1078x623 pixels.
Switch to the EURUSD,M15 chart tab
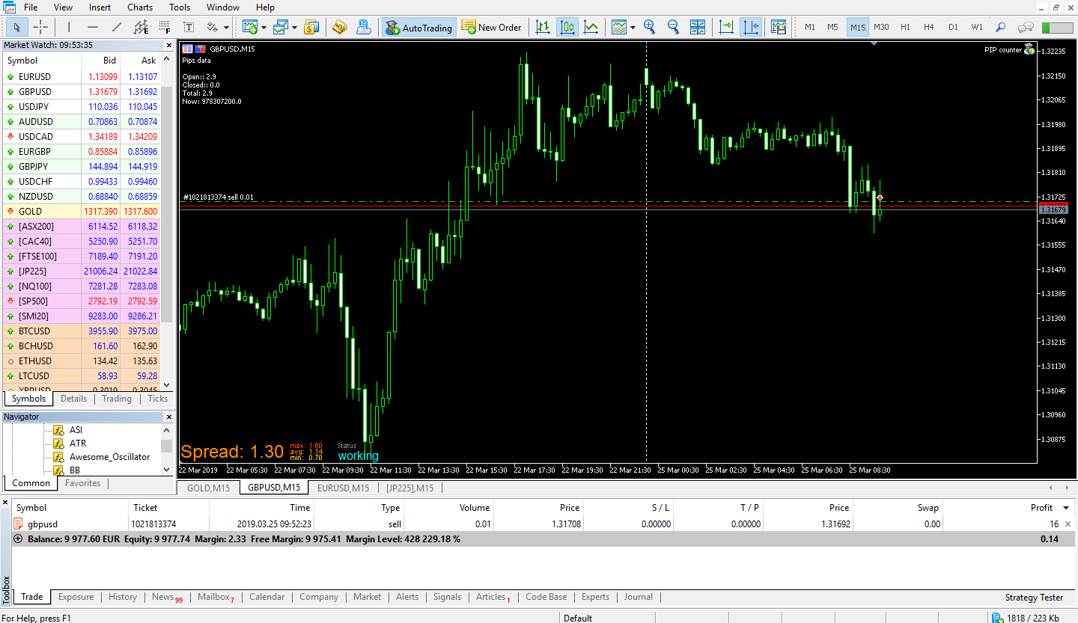(x=343, y=488)
